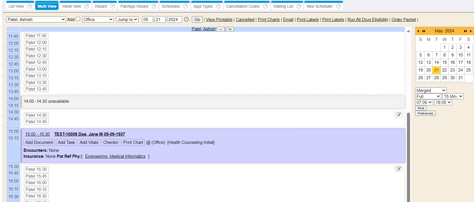Click the month input field showing 05

click(147, 19)
